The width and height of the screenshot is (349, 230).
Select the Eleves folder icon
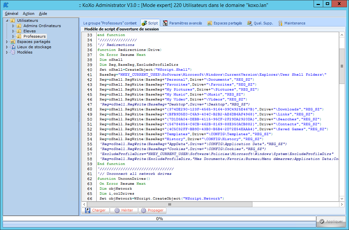pos(19,31)
